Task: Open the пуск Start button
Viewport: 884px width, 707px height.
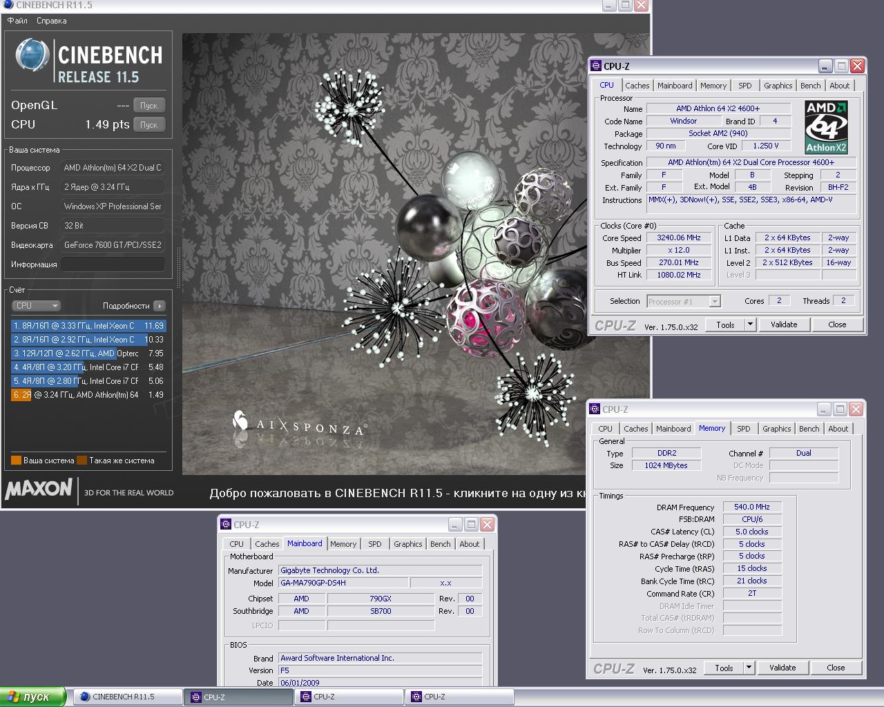Action: click(x=33, y=697)
